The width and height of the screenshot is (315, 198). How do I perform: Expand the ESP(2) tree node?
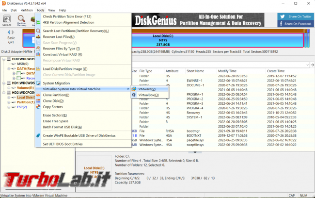tap(9, 107)
